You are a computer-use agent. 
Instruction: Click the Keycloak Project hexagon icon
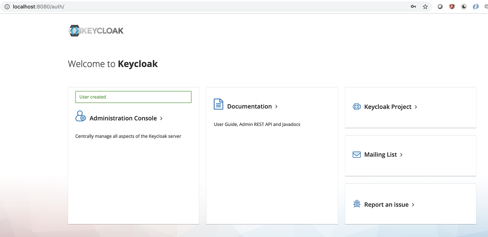[x=356, y=106]
